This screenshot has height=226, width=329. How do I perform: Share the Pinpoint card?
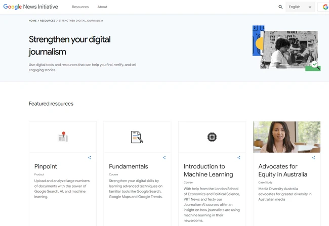(90, 158)
